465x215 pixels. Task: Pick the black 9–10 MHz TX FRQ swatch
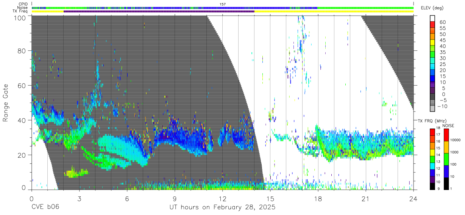[433, 186]
